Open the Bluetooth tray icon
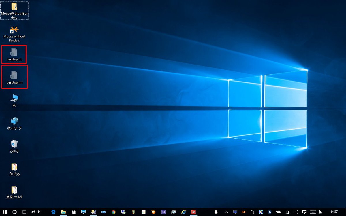 (270, 212)
